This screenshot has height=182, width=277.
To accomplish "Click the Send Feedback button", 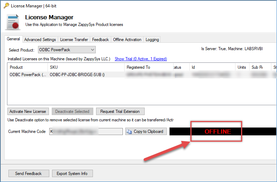I will click(29, 173).
